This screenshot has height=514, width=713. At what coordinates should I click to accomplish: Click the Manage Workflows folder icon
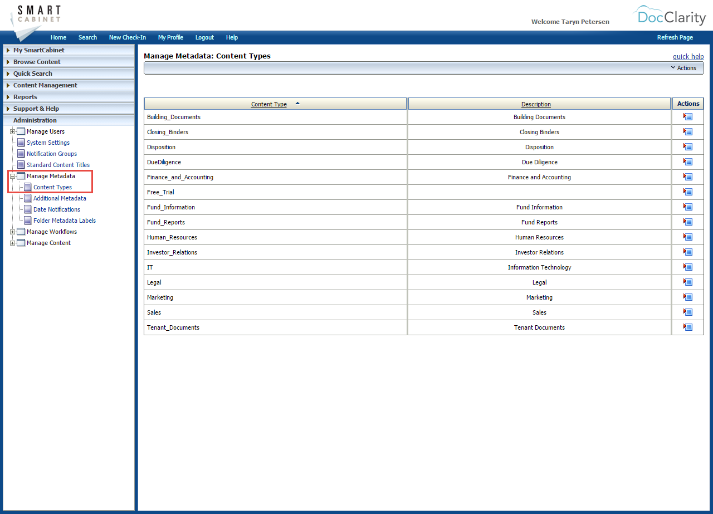(x=21, y=232)
